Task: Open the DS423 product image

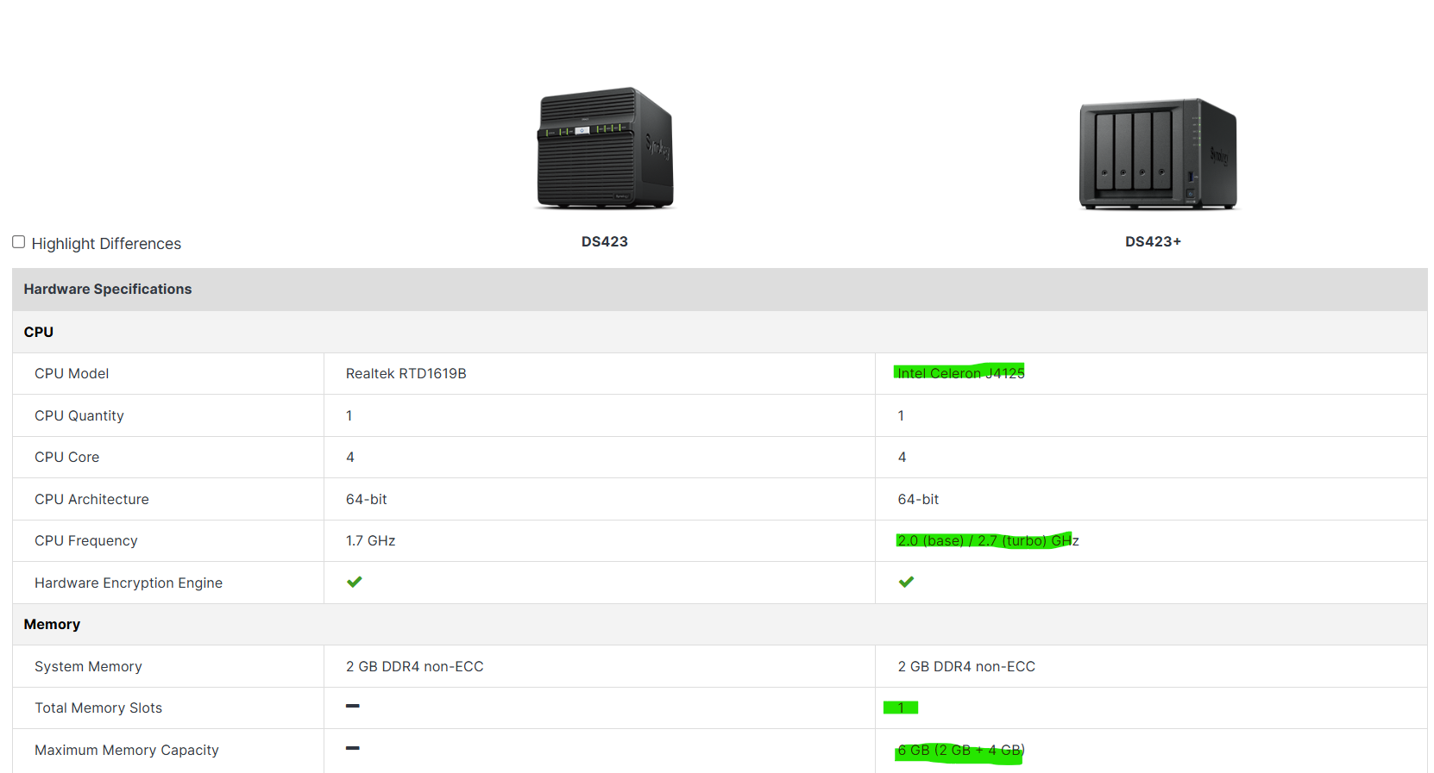Action: pos(605,148)
